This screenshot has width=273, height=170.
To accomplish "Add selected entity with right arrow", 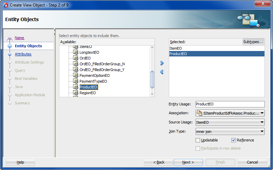I will (162, 63).
